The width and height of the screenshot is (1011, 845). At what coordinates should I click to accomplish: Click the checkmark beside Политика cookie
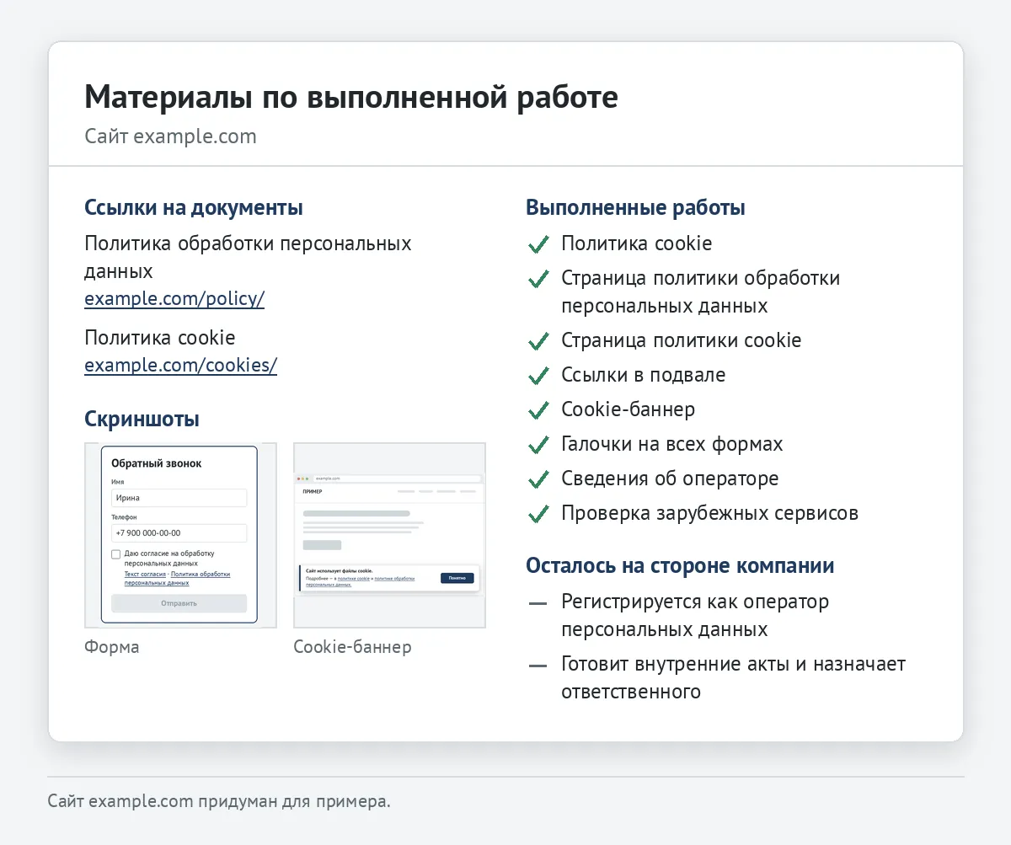(538, 245)
